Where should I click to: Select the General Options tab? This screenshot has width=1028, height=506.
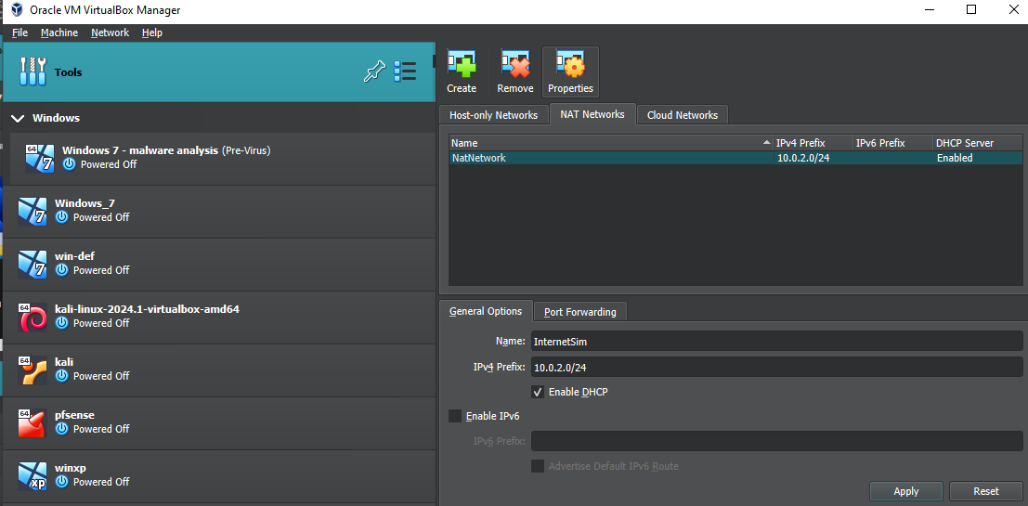486,311
